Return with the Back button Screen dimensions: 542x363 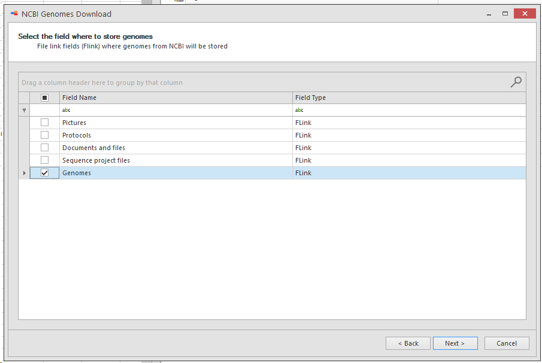pyautogui.click(x=408, y=343)
